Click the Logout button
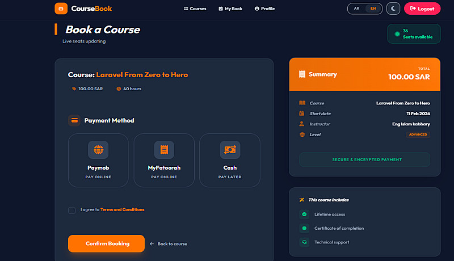Image resolution: width=454 pixels, height=261 pixels. tap(422, 9)
